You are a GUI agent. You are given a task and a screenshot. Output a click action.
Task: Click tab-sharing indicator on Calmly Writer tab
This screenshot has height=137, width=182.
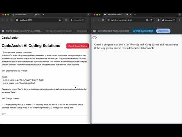coord(127,14)
